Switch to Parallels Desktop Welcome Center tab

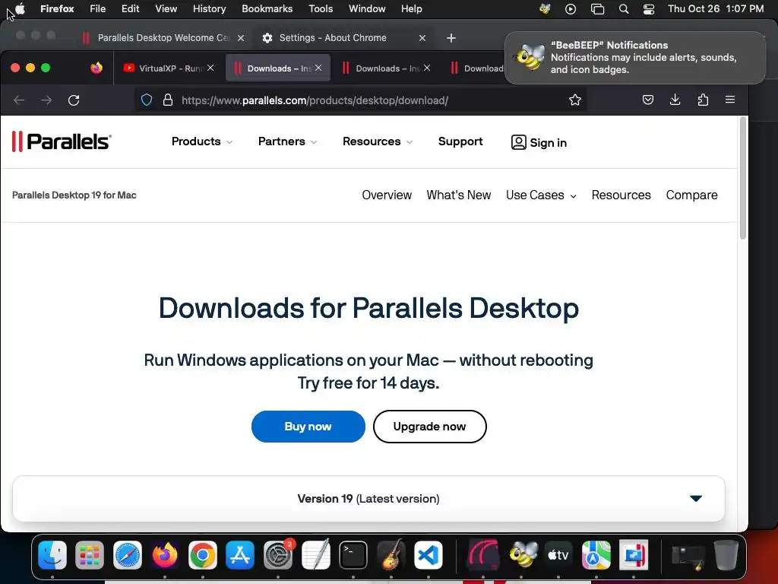tap(163, 38)
